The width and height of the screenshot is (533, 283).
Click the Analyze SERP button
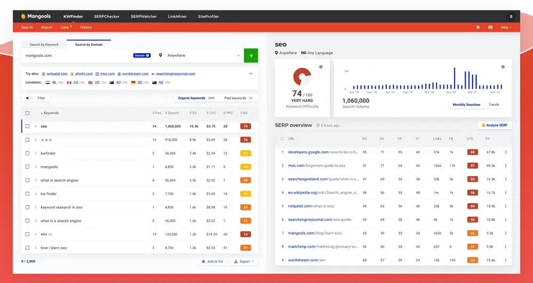coord(495,125)
